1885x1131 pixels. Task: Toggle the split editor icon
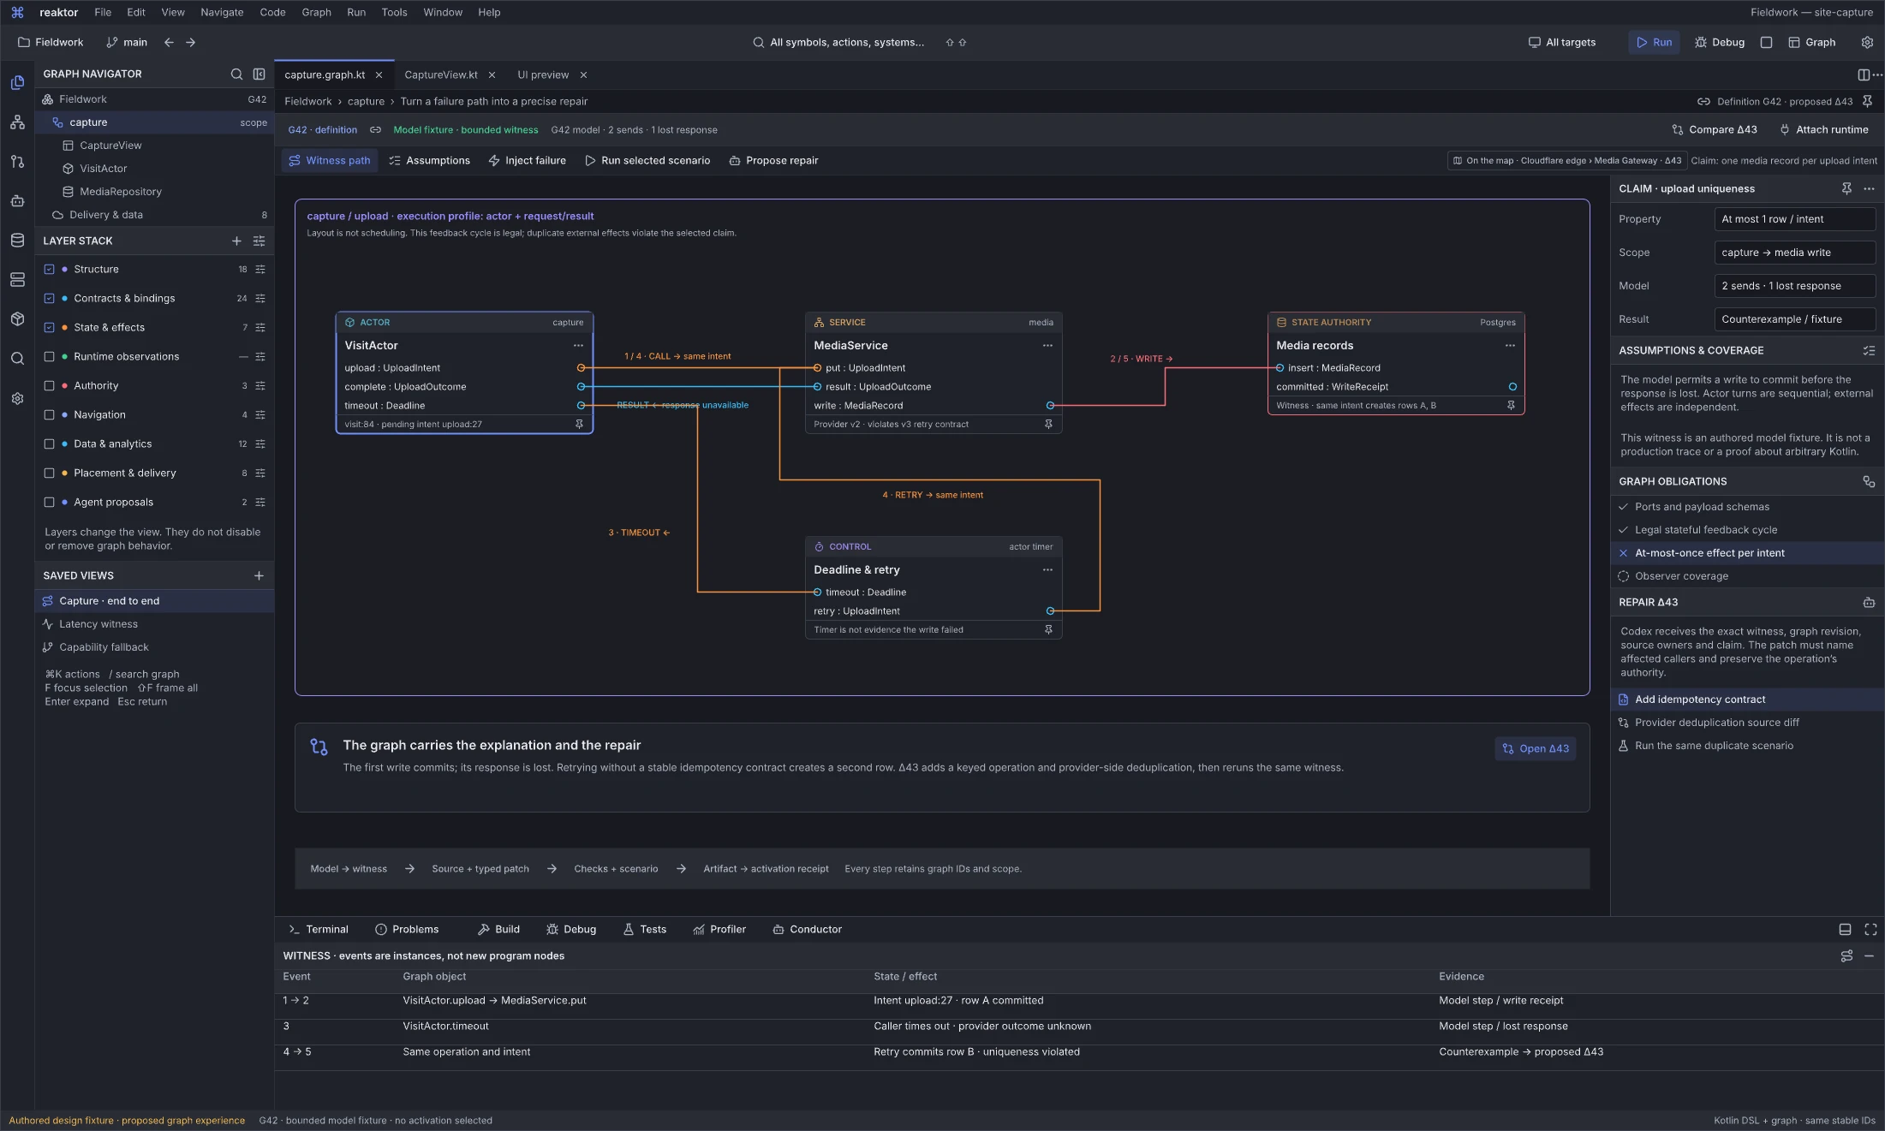pos(1864,74)
